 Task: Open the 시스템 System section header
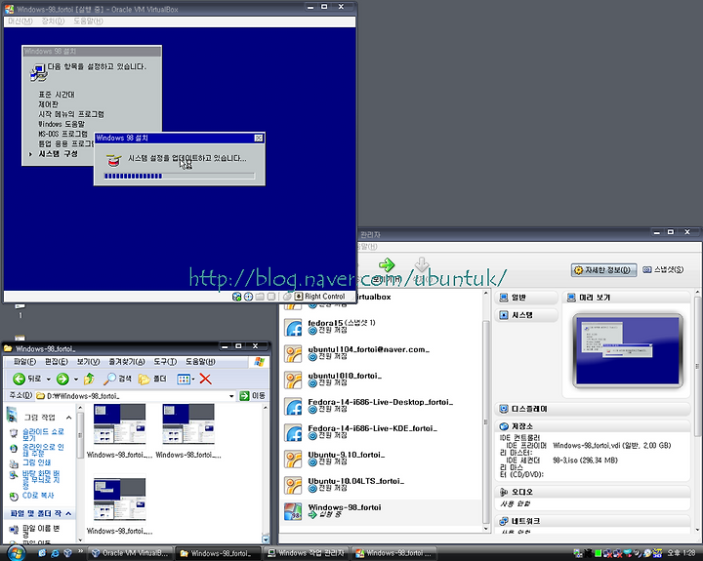pyautogui.click(x=526, y=315)
